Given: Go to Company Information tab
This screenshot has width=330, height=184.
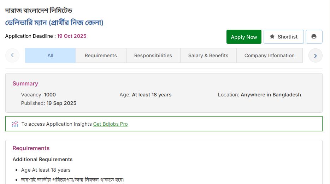Looking at the screenshot, I should click(x=269, y=55).
